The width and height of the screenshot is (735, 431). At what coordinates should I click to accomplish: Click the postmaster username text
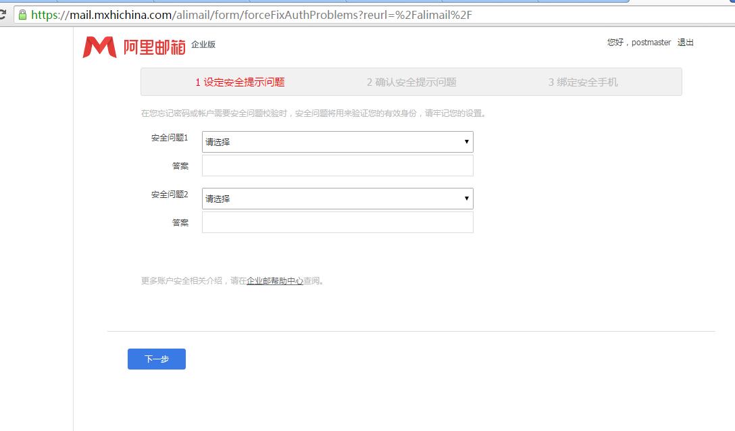(x=651, y=43)
